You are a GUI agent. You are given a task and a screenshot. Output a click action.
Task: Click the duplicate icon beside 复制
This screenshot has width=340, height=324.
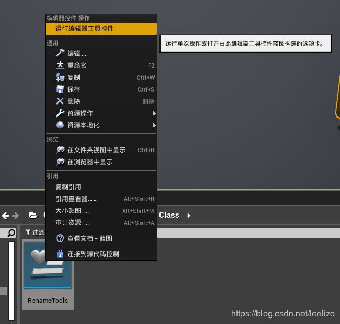coord(60,77)
